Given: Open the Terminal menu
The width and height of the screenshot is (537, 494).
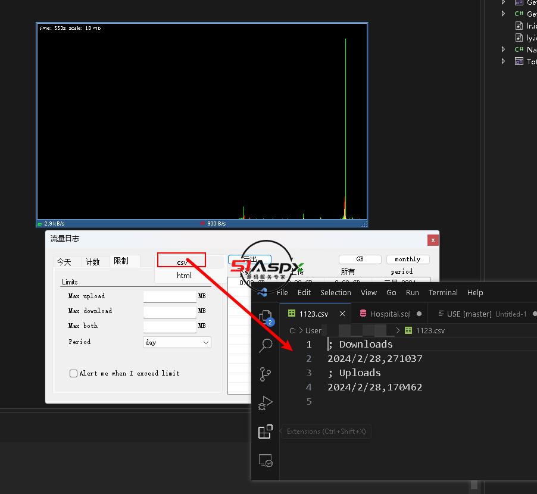Looking at the screenshot, I should 443,293.
